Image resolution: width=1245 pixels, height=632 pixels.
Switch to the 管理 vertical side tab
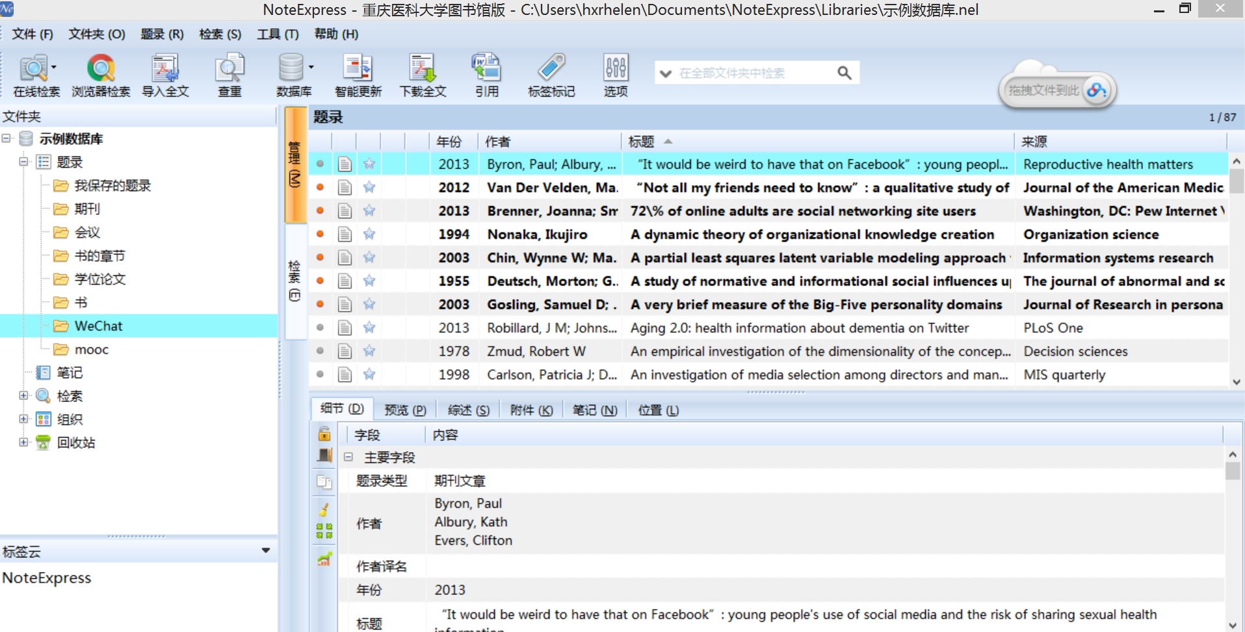295,165
